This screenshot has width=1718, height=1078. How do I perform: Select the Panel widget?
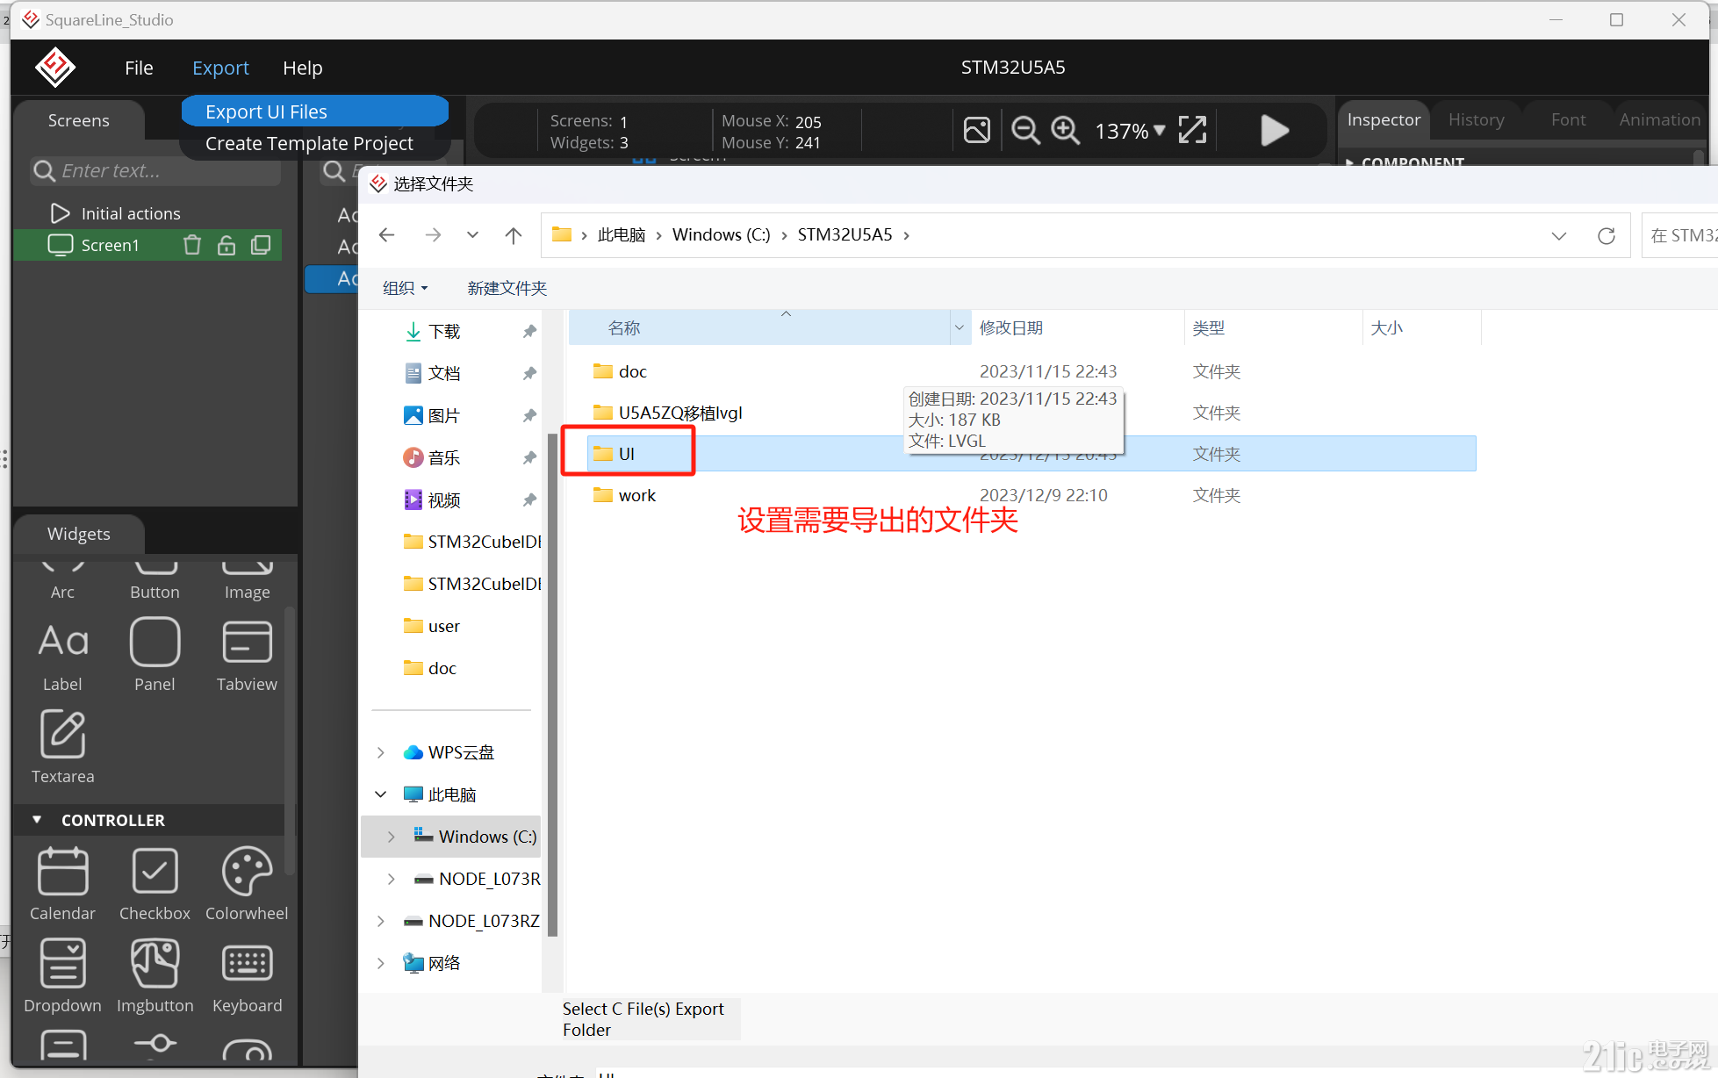click(x=155, y=654)
